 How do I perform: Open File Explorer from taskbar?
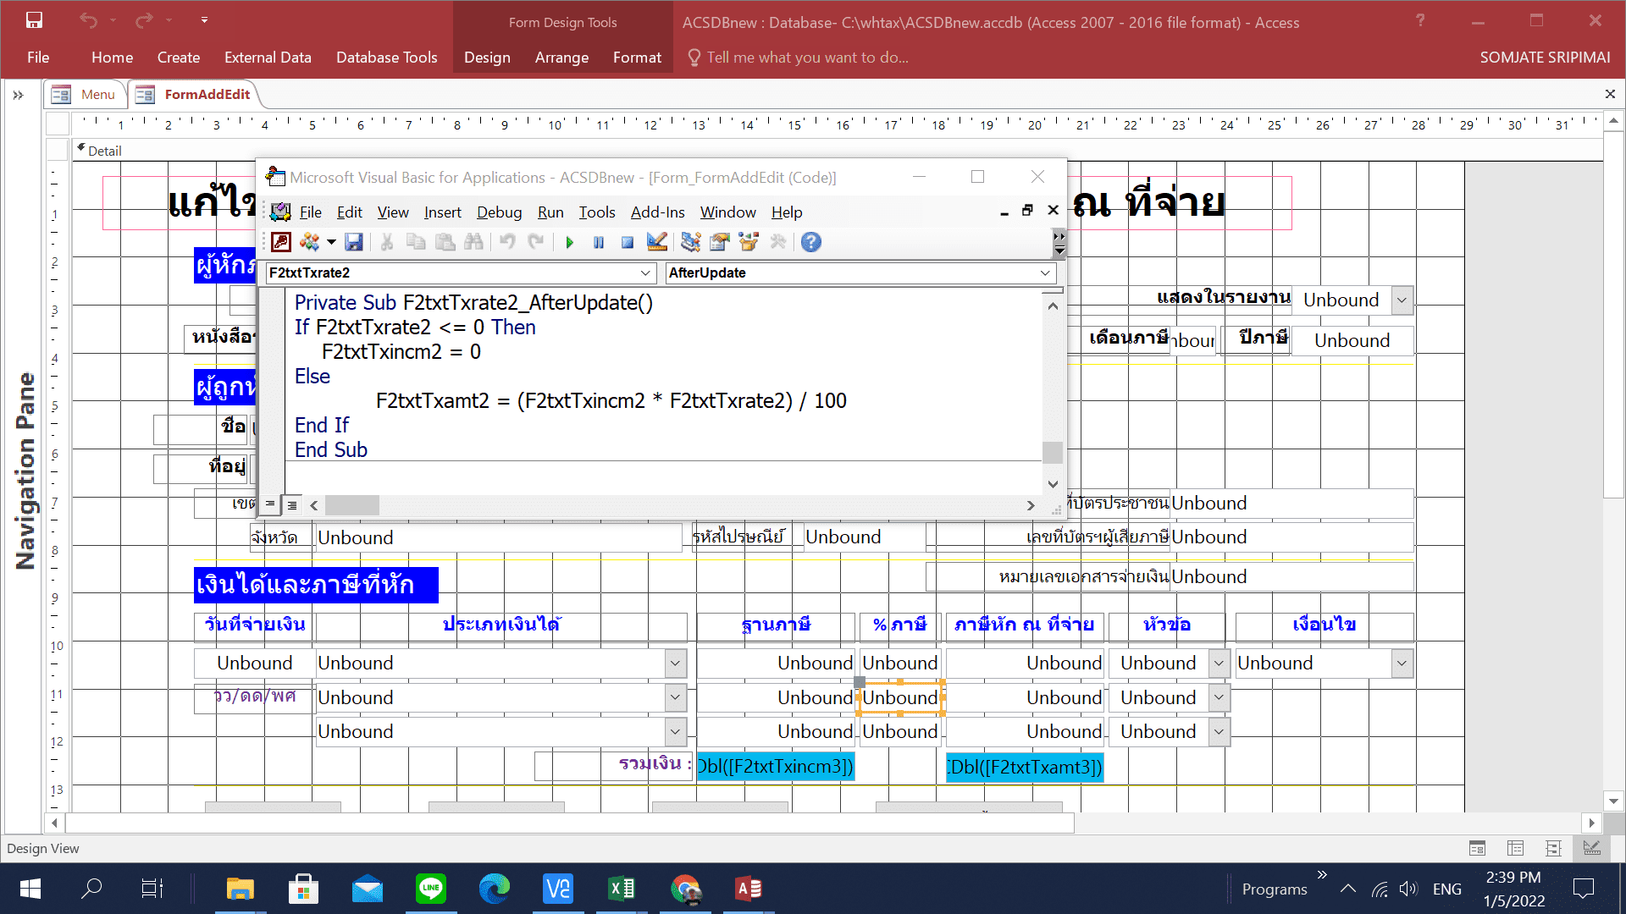(240, 889)
